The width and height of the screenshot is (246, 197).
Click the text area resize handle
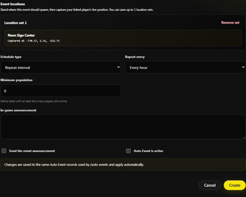tap(244, 137)
